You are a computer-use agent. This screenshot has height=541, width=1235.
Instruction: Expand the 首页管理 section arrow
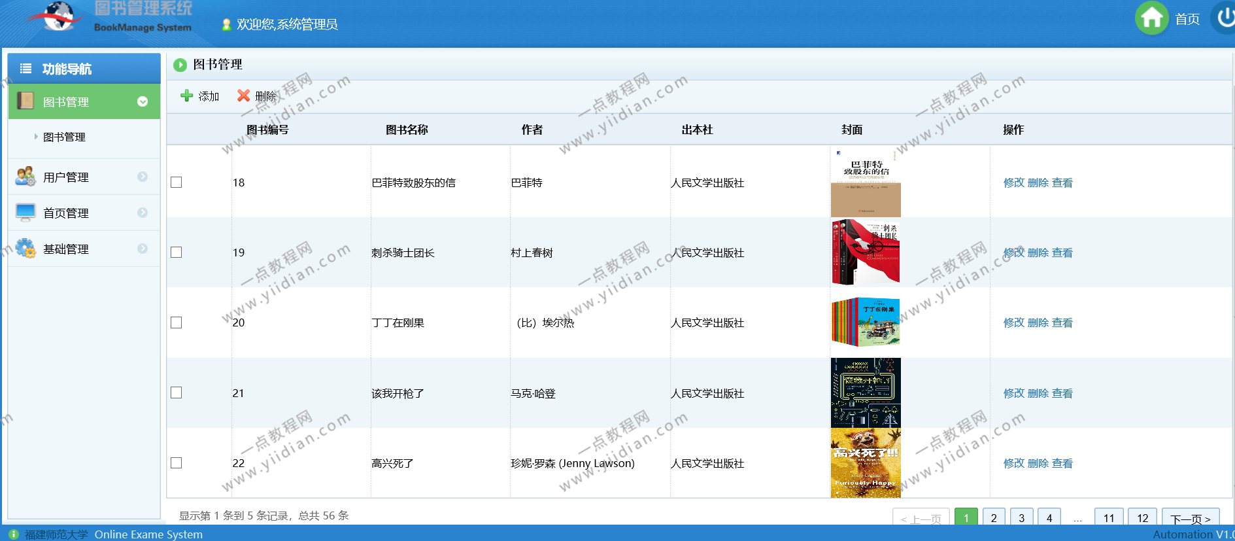tap(143, 213)
